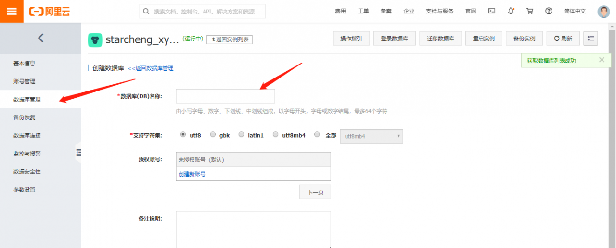Choose the utf8mb4 radio option
The height and width of the screenshot is (248, 616).
[x=275, y=135]
